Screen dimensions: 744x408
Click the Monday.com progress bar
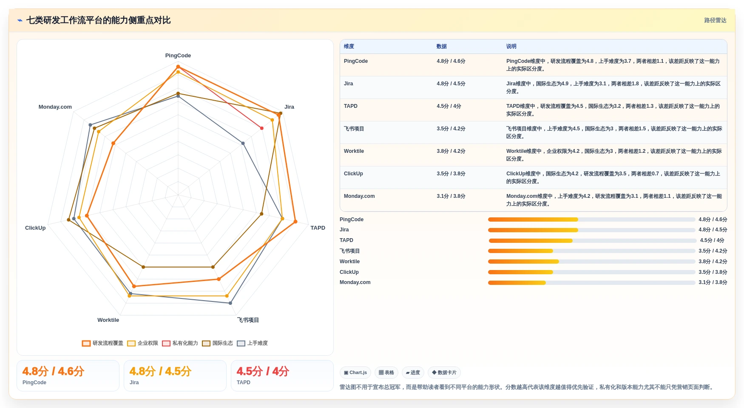tap(591, 283)
